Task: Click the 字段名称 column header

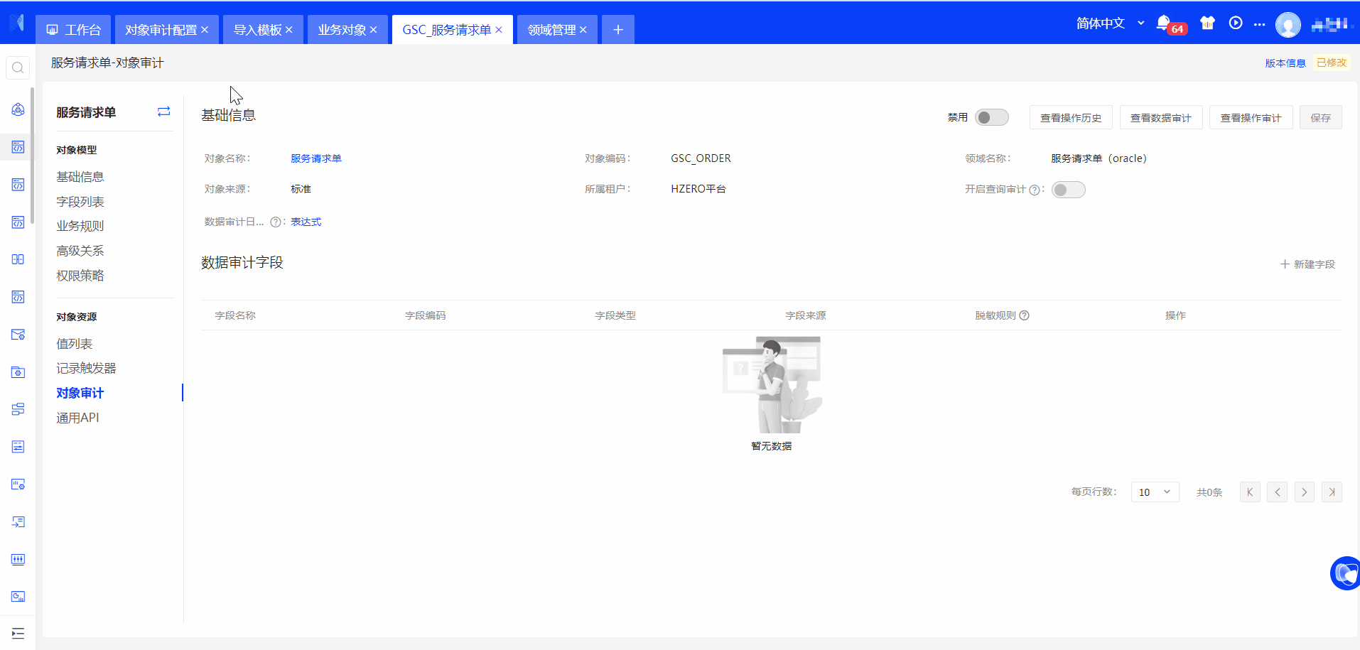Action: pos(235,315)
